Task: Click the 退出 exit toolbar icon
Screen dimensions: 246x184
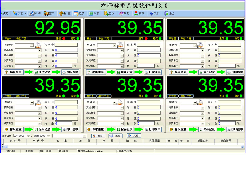Action: tap(169, 13)
